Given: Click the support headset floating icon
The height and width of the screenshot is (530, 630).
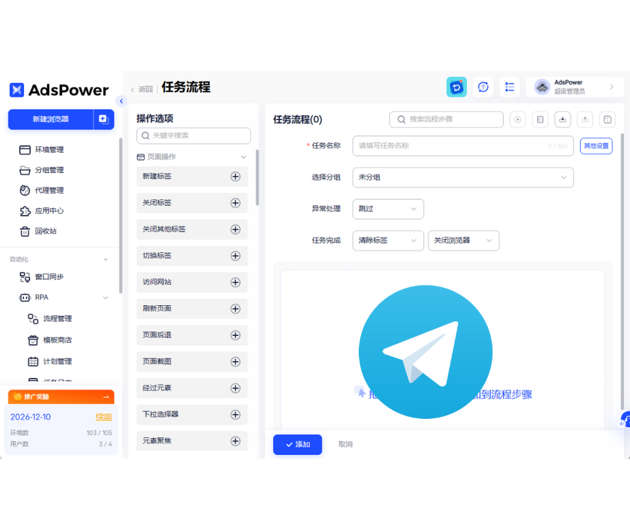Looking at the screenshot, I should 625,419.
